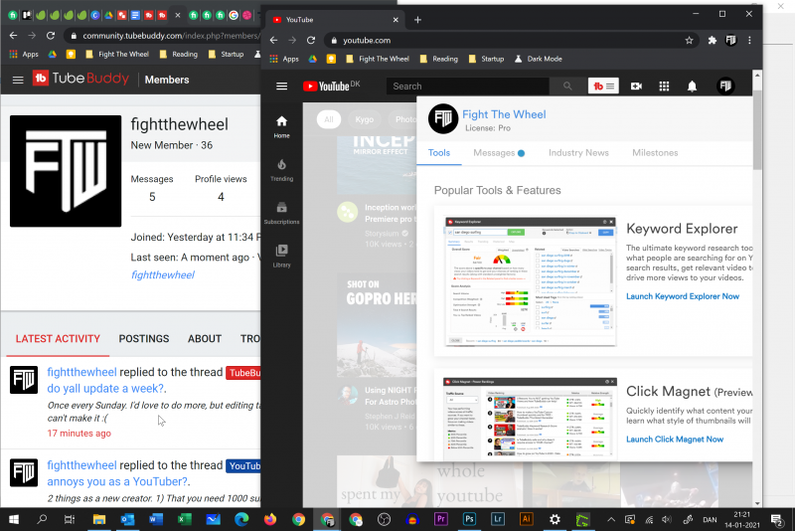Open Subscriptions in the YouTube sidebar
Viewport: 795px width, 531px height.
[x=282, y=213]
